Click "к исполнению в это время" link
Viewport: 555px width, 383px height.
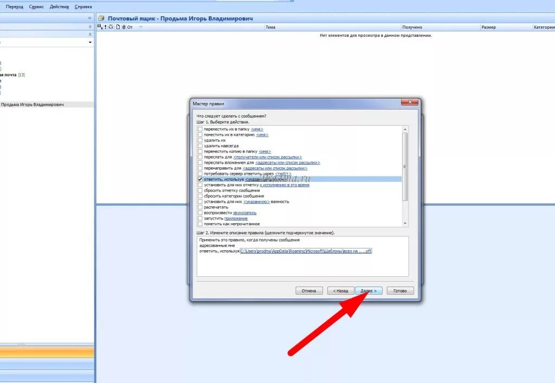tap(285, 185)
